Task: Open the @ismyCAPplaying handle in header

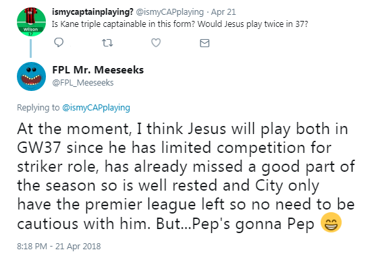Action: 170,12
